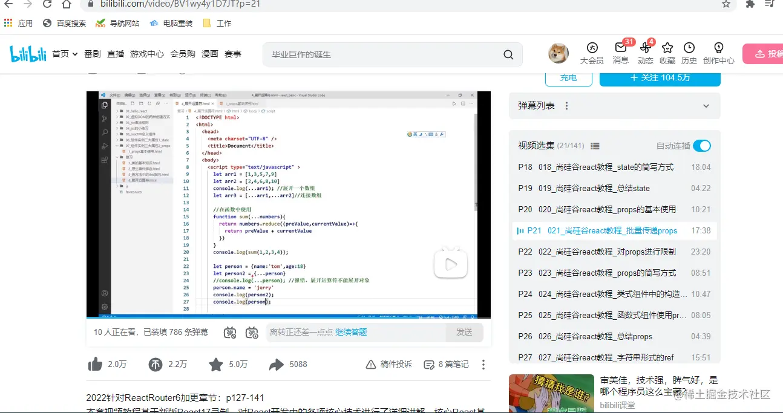Open 应用 apps bookmark
This screenshot has height=413, width=783.
[18, 23]
